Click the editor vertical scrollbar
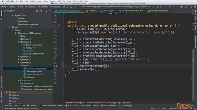197x110 pixels. [193, 75]
